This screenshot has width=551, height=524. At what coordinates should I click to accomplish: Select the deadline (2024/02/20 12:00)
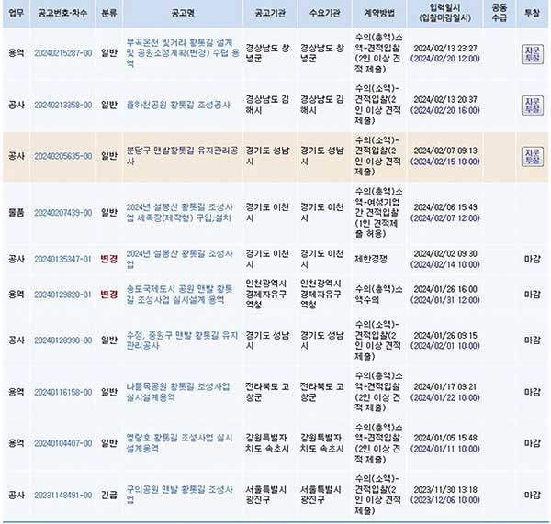445,59
